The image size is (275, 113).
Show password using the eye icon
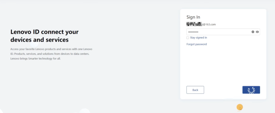(257, 32)
